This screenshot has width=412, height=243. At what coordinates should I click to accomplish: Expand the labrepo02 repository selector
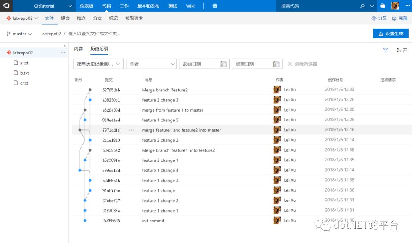(23, 18)
